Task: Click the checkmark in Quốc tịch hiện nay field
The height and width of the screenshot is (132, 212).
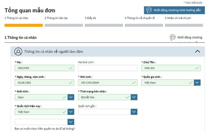Action: point(64,112)
